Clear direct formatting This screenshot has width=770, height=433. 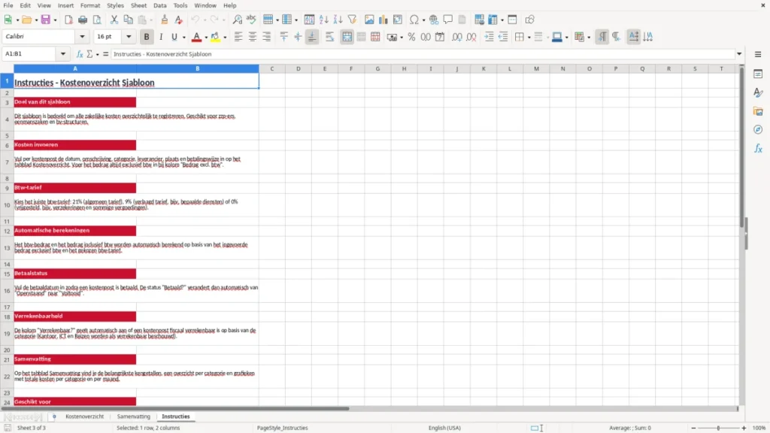[179, 20]
